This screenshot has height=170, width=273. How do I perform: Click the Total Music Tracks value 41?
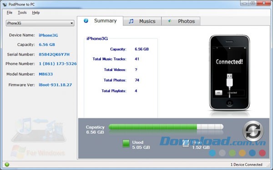coord(137,59)
